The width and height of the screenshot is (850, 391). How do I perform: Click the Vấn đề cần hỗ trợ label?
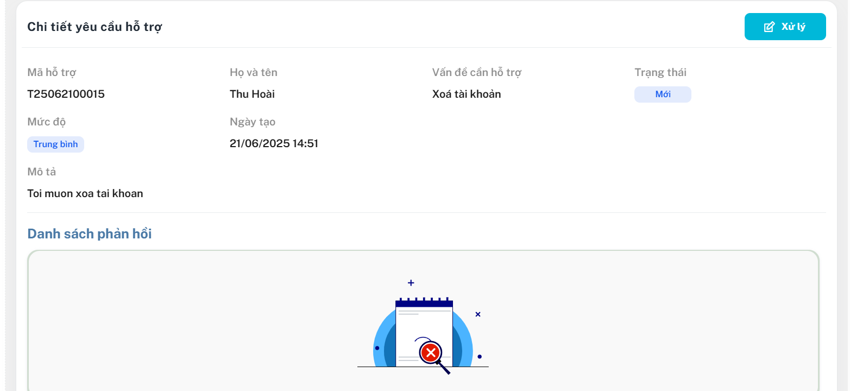(476, 72)
